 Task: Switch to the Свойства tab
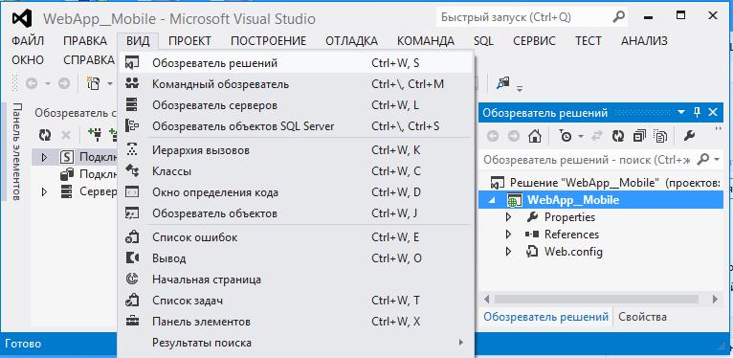coord(642,317)
